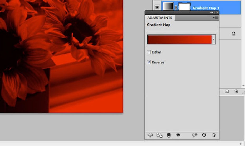This screenshot has width=245, height=146.
Task: Switch to the ADJUSTMENTS tab
Action: (x=160, y=18)
